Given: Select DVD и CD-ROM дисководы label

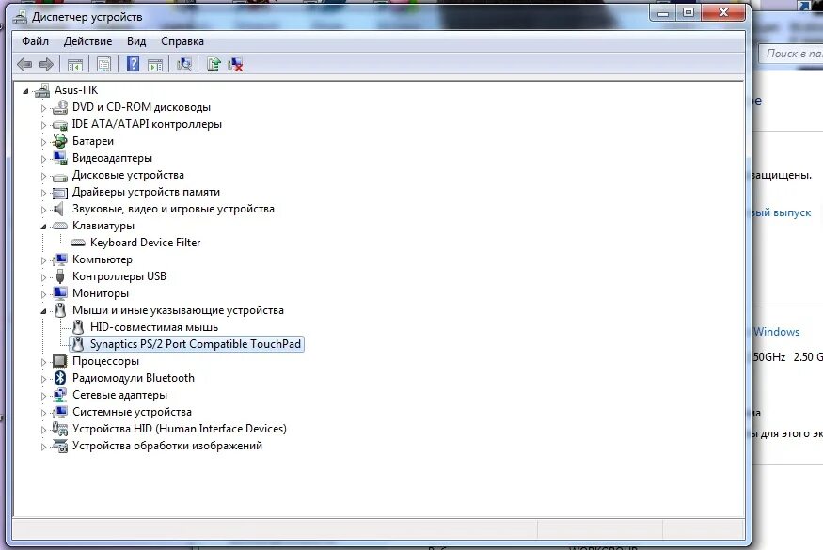Looking at the screenshot, I should (x=141, y=107).
